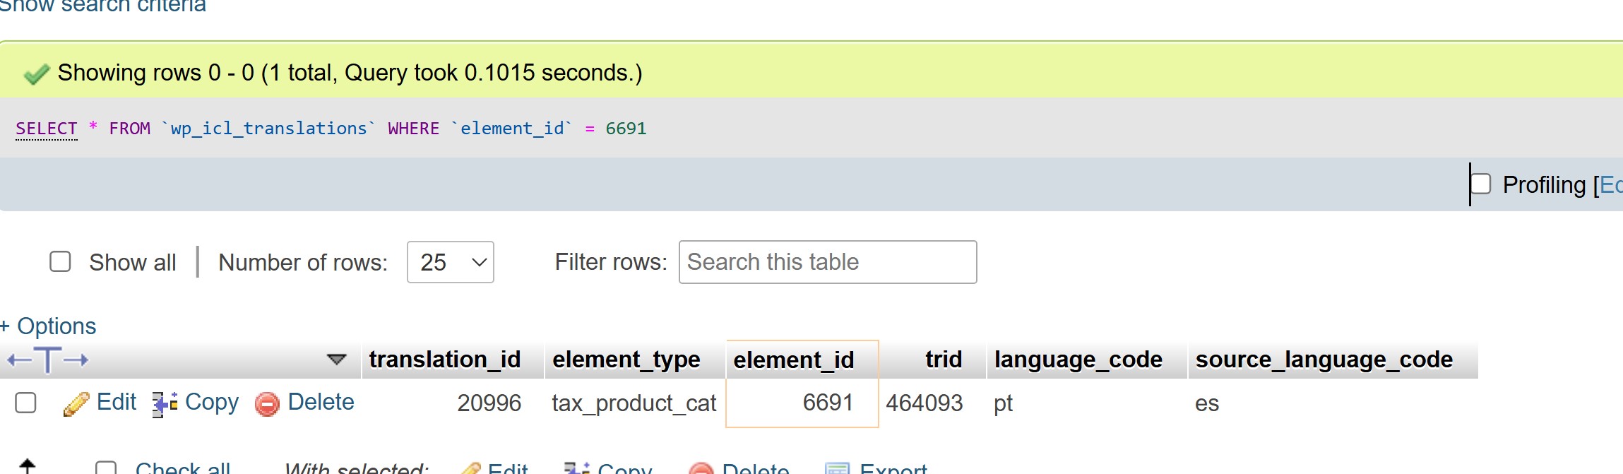Image resolution: width=1623 pixels, height=474 pixels.
Task: Click the green success checkmark icon
Action: pyautogui.click(x=37, y=73)
